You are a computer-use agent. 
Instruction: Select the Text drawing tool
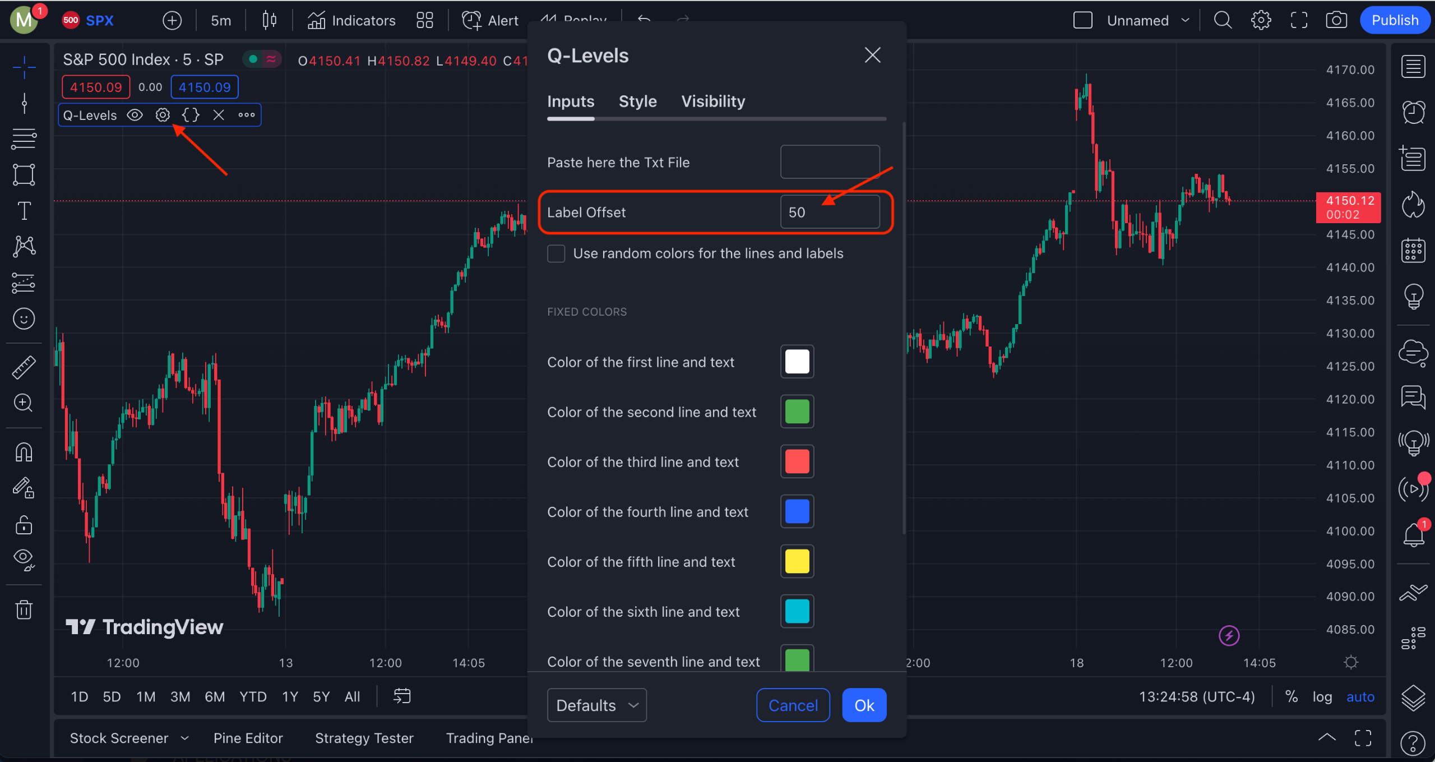point(24,210)
